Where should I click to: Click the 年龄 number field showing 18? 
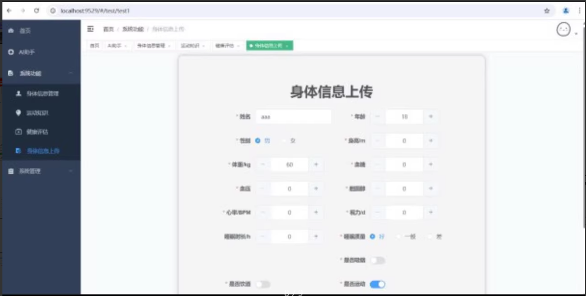pyautogui.click(x=404, y=116)
